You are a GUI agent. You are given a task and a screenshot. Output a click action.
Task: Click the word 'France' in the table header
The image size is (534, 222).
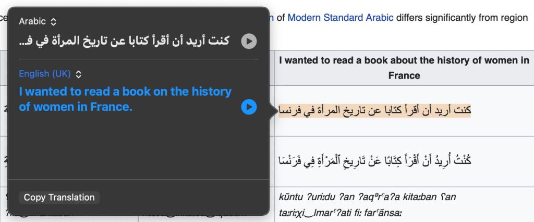(x=404, y=75)
